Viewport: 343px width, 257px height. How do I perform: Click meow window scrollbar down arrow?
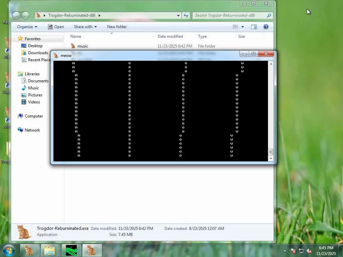(271, 158)
